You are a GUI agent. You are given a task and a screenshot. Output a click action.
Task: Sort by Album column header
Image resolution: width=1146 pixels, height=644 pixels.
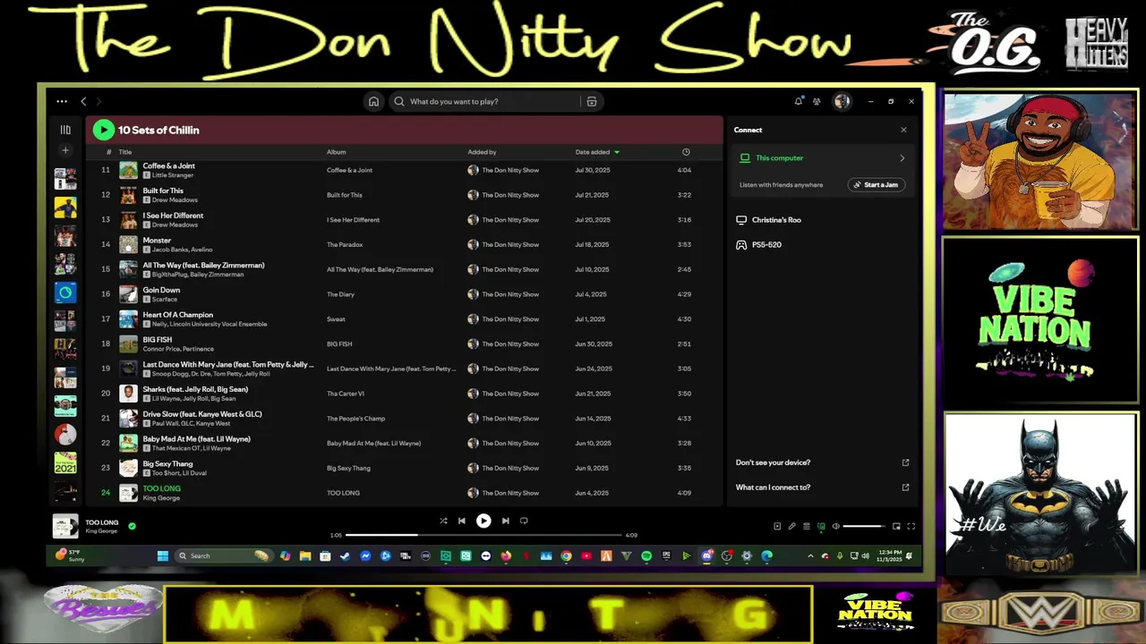[336, 152]
